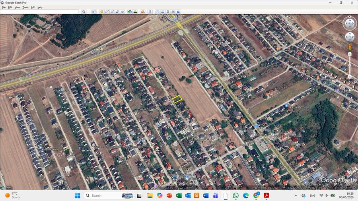Click the zoom out minus button
The height and width of the screenshot is (201, 358).
[350, 77]
